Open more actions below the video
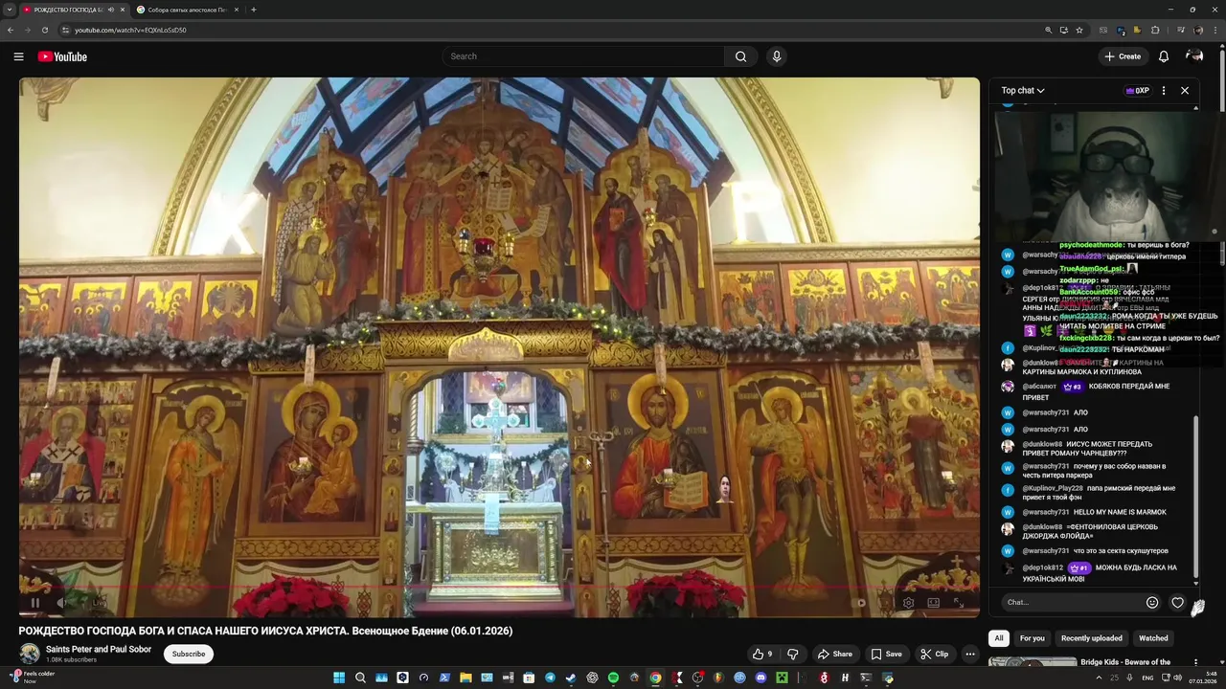 click(x=970, y=654)
